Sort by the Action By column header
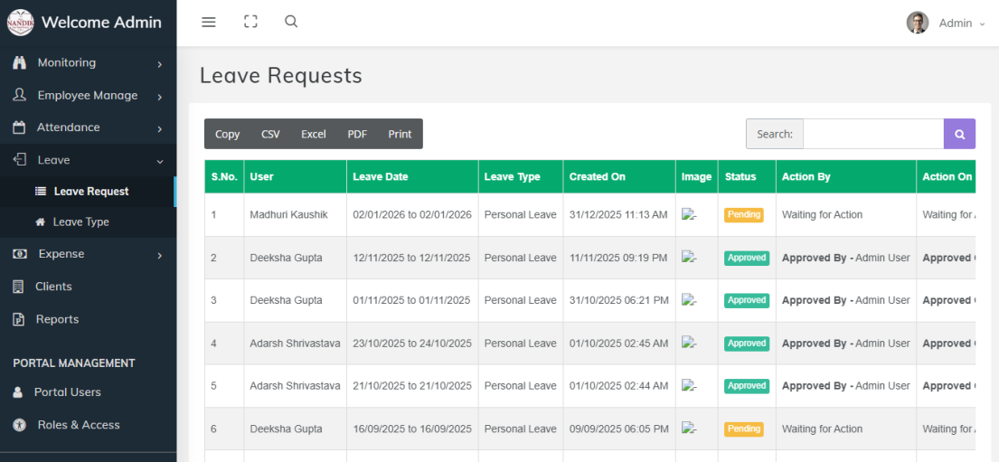The height and width of the screenshot is (462, 999). point(846,176)
